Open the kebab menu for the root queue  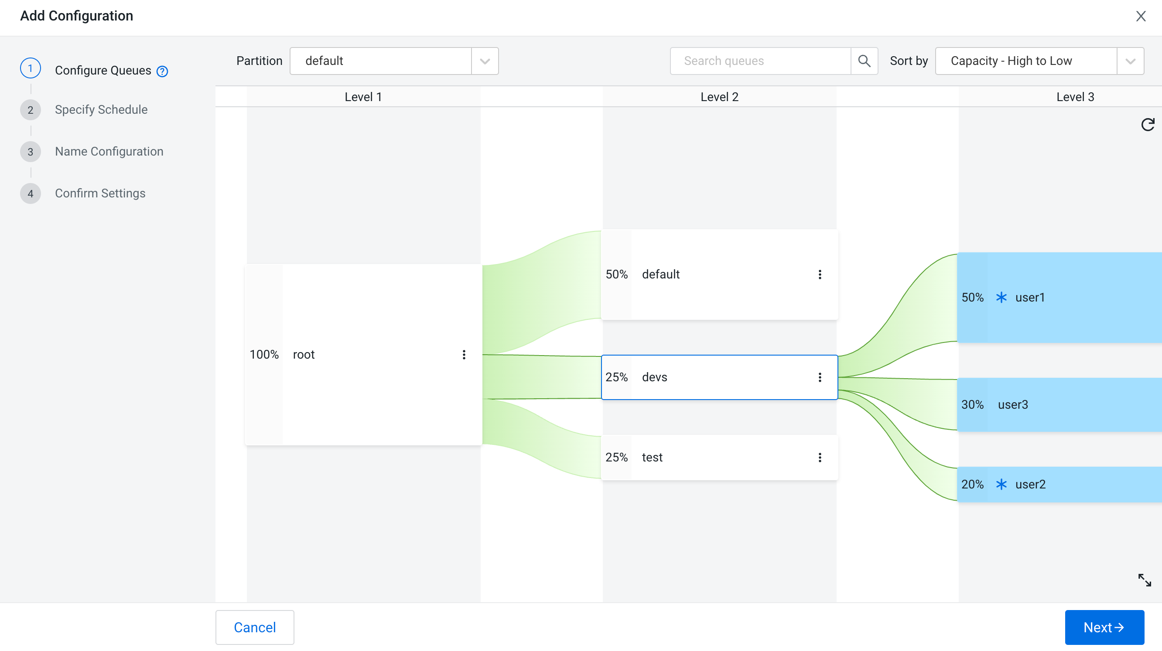coord(464,355)
